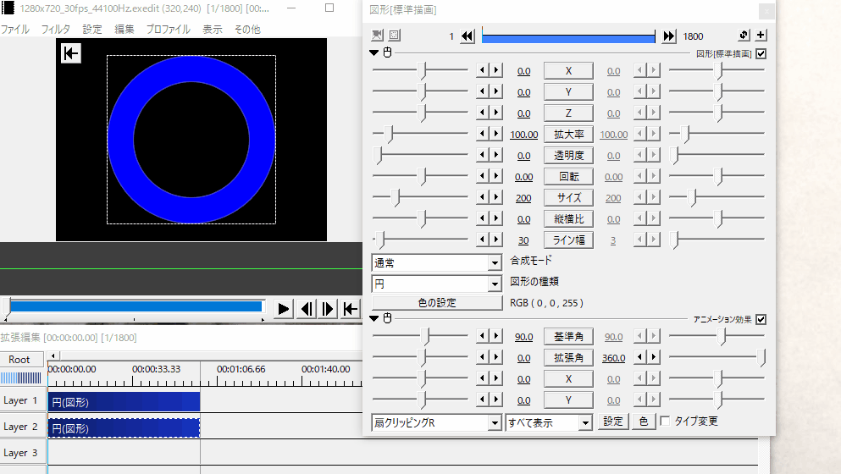Toggle the camera control icon

click(x=378, y=36)
